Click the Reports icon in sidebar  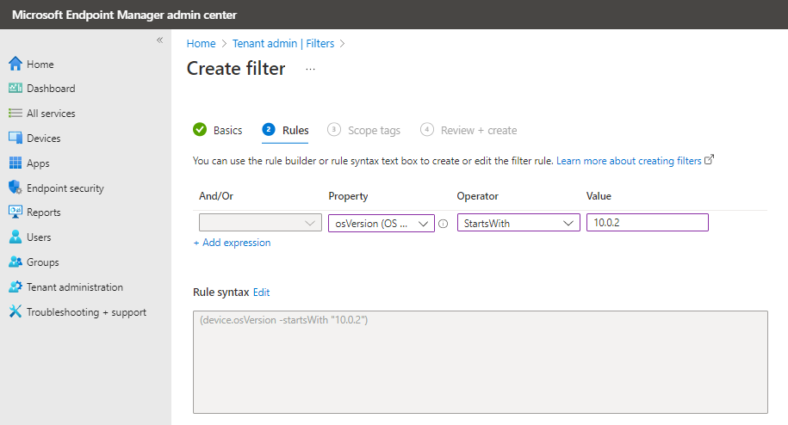pyautogui.click(x=16, y=212)
